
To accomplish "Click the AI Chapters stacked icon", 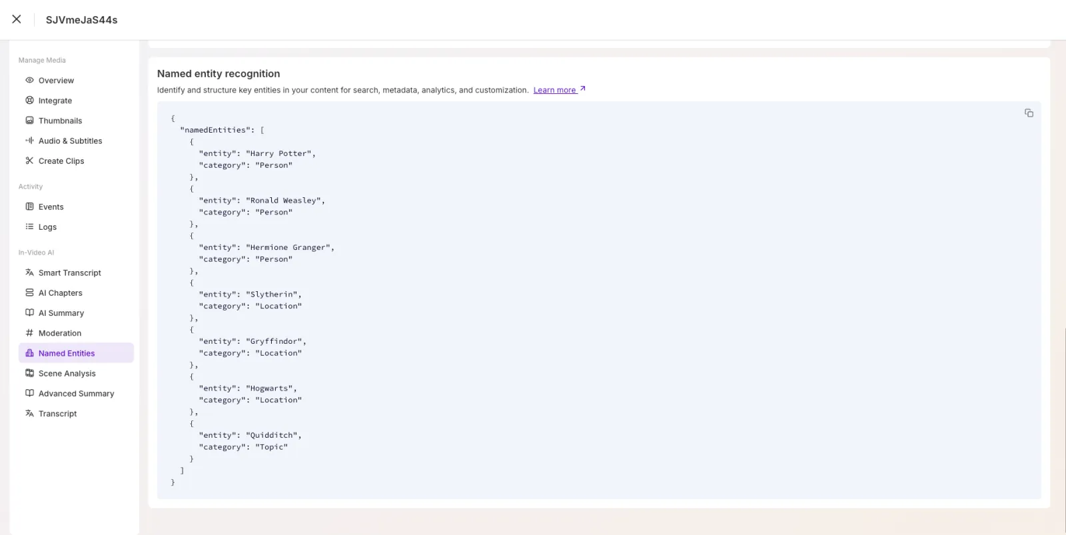I will [29, 292].
